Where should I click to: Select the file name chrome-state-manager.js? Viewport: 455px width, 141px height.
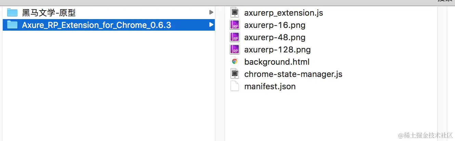pyautogui.click(x=293, y=74)
